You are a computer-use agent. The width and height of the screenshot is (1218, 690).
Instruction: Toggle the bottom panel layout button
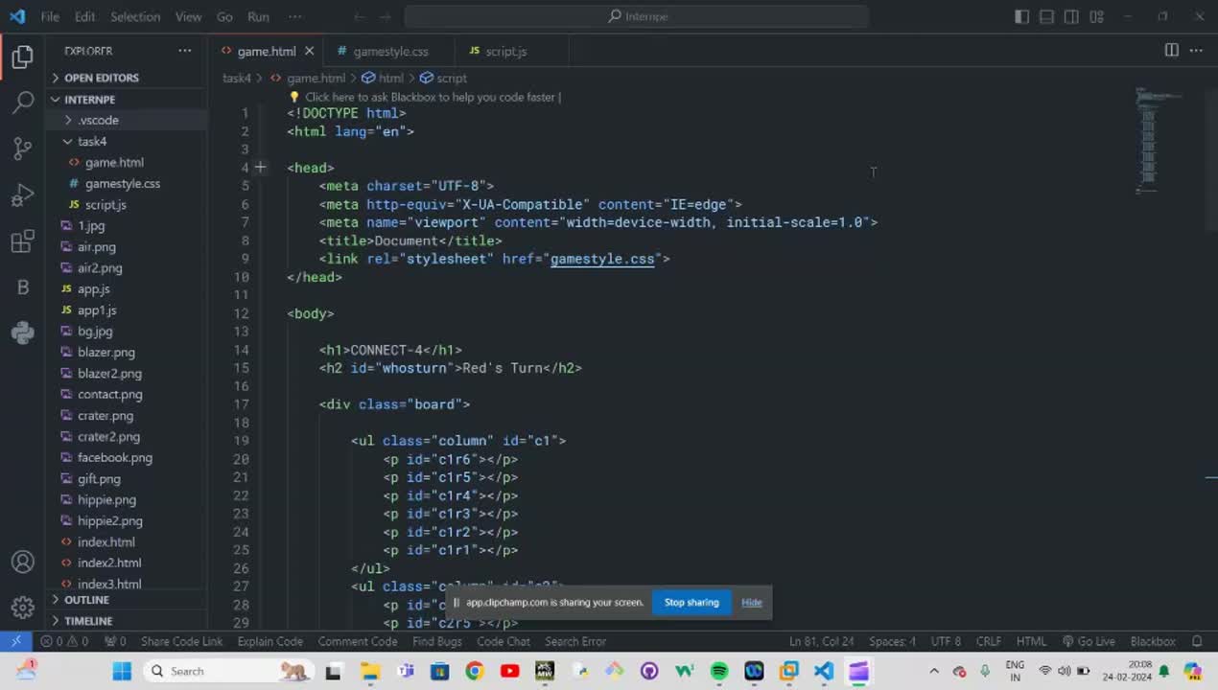click(1046, 16)
